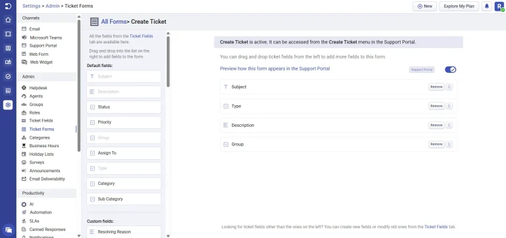The width and height of the screenshot is (506, 238).
Task: Remove the Type field from form
Action: tap(436, 106)
